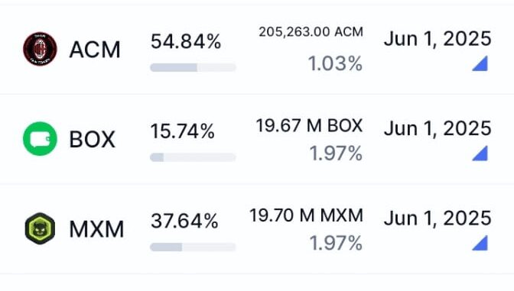Click the MXM 37.64% progress bar
This screenshot has width=514, height=291.
pos(193,247)
